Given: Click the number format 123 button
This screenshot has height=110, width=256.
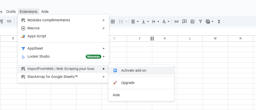Looking at the screenshot, I should click(9, 22).
